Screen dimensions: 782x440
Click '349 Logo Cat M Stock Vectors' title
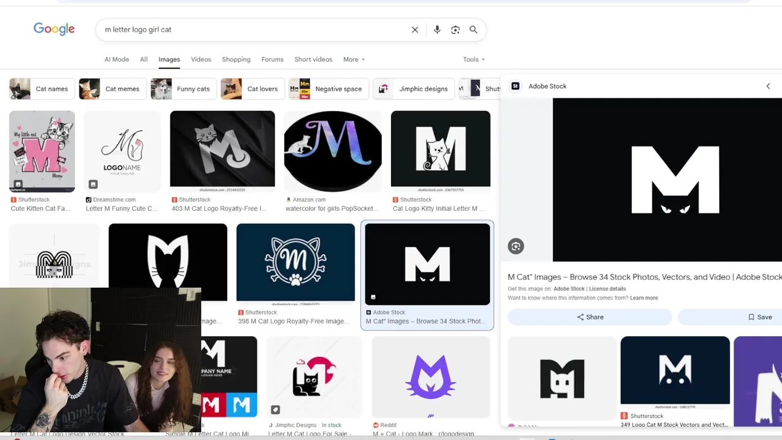(x=674, y=425)
